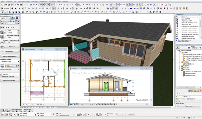Select the Circle drawing tool
The height and width of the screenshot is (119, 202).
[x=120, y=12]
